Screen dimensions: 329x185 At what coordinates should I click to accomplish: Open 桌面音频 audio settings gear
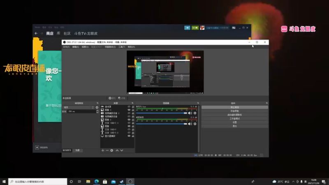click(x=195, y=124)
